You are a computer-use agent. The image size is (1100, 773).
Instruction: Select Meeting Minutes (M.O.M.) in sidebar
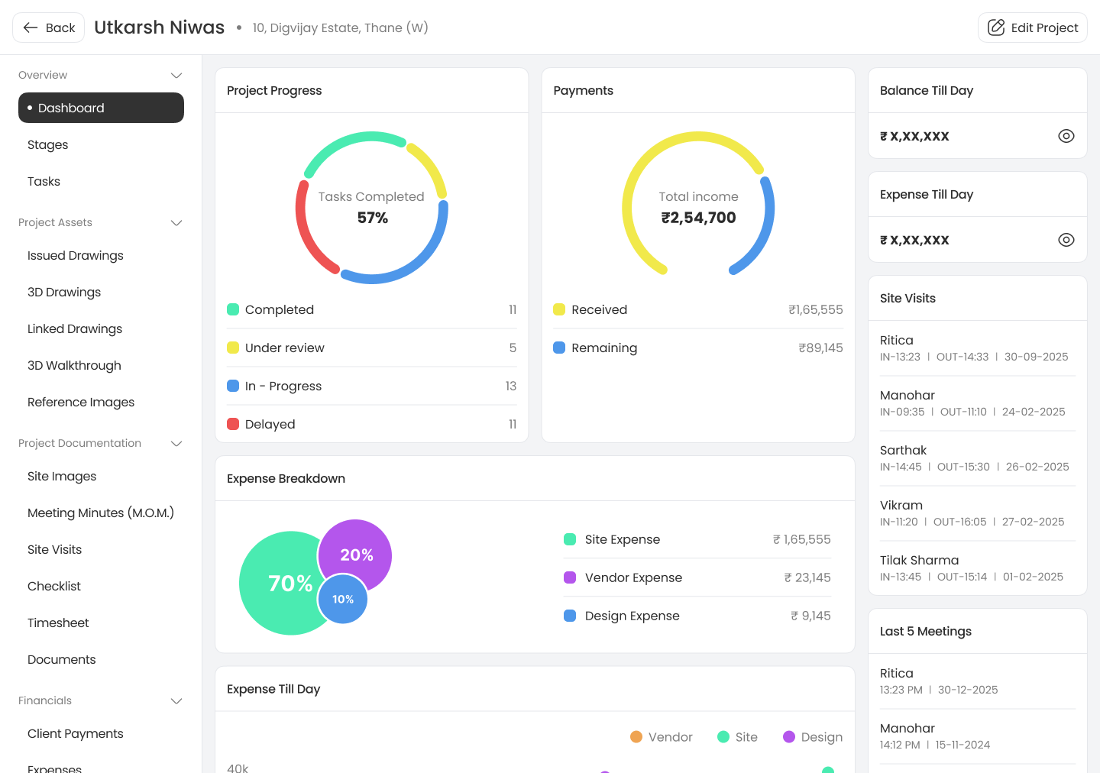(101, 513)
